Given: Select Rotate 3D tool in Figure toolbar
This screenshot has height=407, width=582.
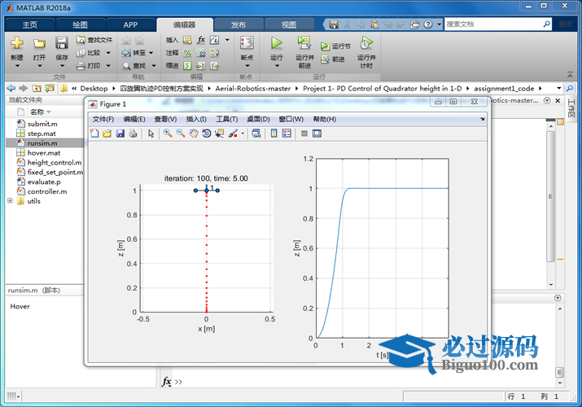Looking at the screenshot, I should click(x=207, y=133).
